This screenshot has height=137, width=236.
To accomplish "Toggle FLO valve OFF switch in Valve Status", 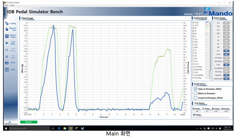I will tap(226, 23).
